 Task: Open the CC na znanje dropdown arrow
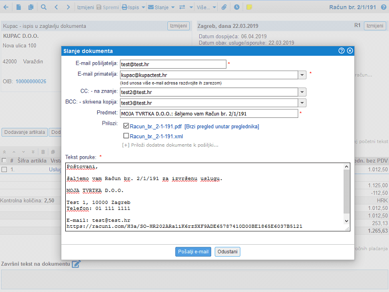302,92
